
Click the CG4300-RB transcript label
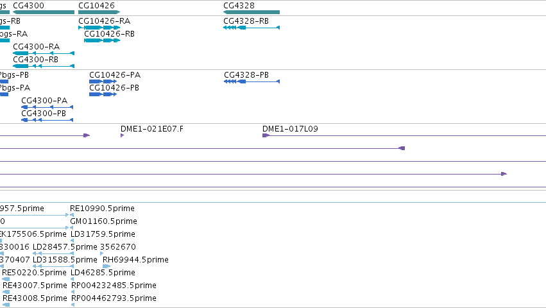coord(35,60)
